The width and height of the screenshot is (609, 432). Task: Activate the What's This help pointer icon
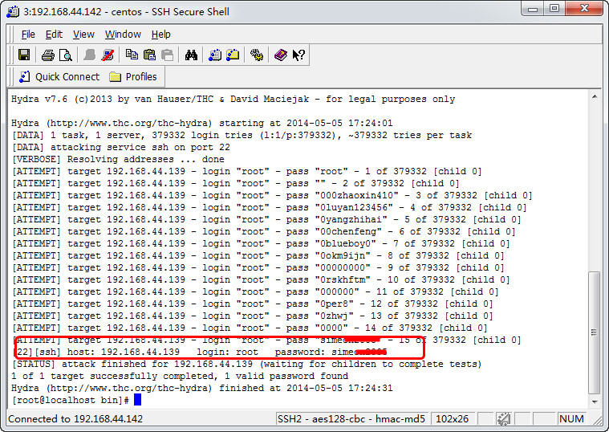click(298, 55)
